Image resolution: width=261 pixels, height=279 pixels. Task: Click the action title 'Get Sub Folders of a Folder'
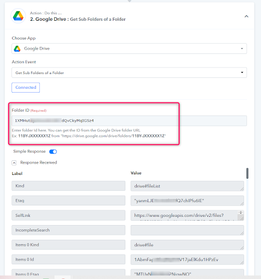98,19
